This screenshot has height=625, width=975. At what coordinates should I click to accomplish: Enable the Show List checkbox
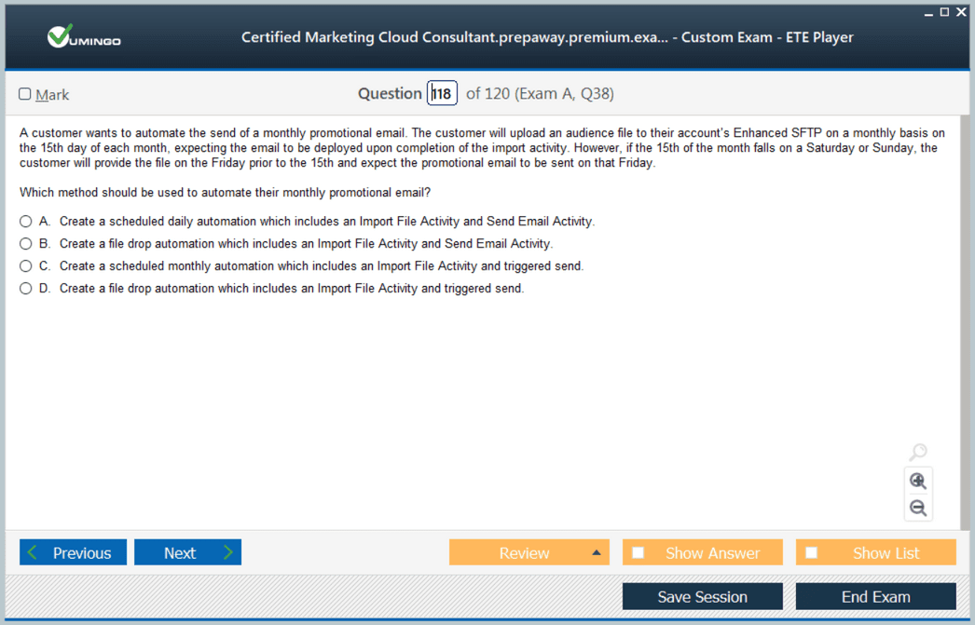point(812,552)
